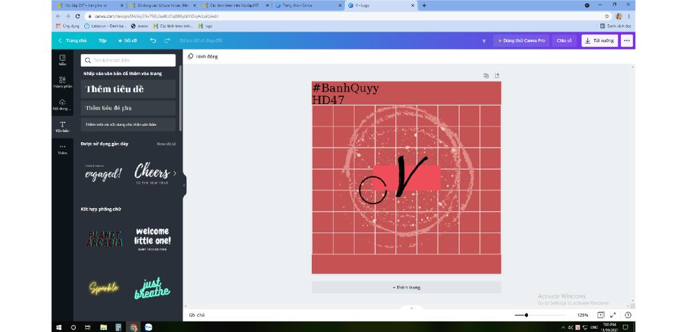Undo the last action with the undo arrow
This screenshot has width=675, height=332.
click(153, 40)
